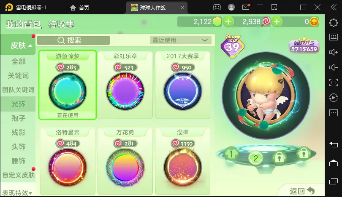
Task: Open the 全球排名 ranking badge
Action: click(304, 46)
